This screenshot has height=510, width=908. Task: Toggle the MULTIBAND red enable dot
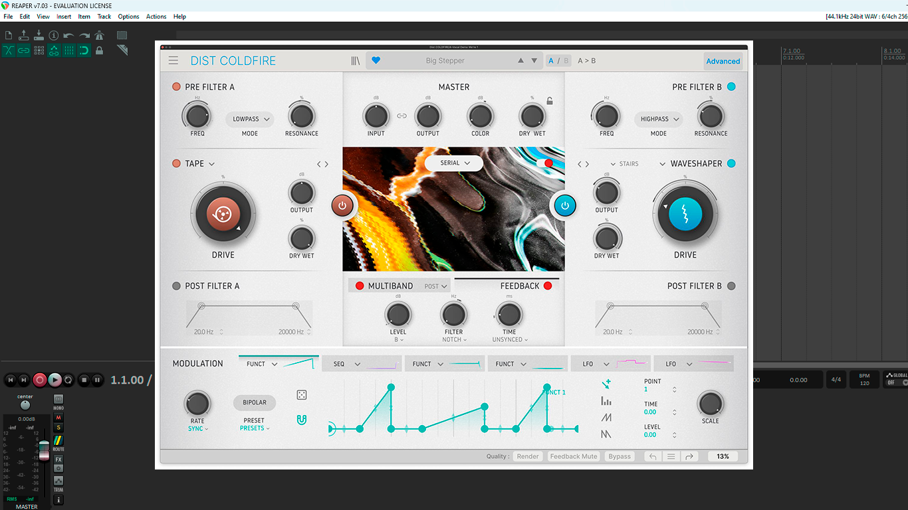click(x=360, y=286)
